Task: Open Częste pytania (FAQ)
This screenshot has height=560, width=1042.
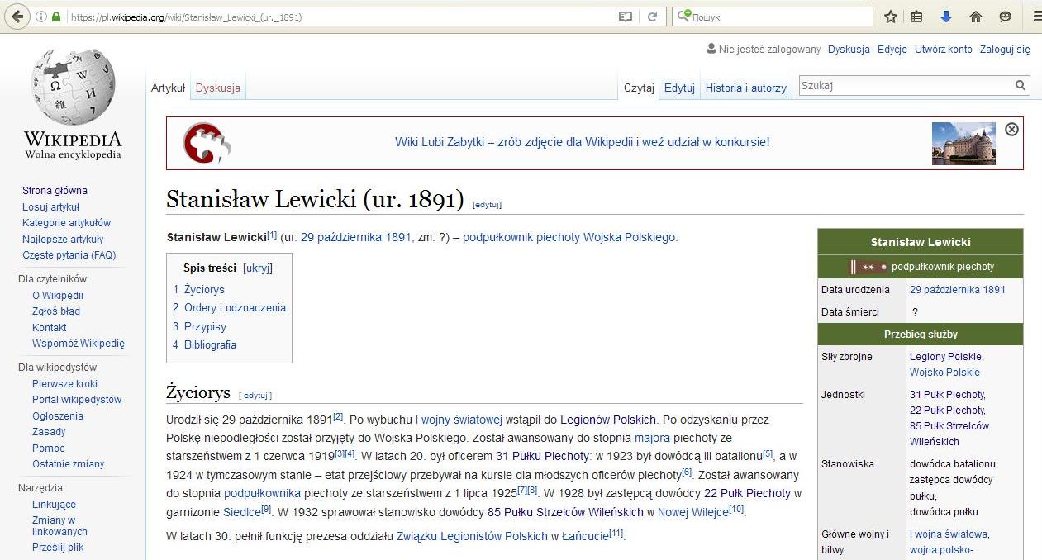Action: click(x=69, y=254)
